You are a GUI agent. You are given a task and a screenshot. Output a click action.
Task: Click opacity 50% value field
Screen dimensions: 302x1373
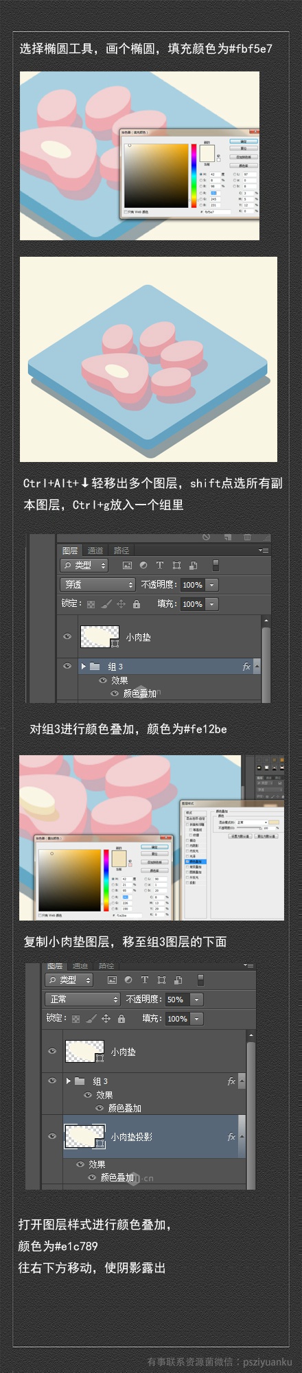(x=177, y=1000)
